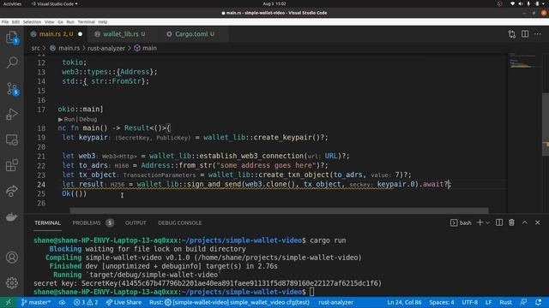
Task: Open Activities in the Ubuntu top bar
Action: click(12, 3)
